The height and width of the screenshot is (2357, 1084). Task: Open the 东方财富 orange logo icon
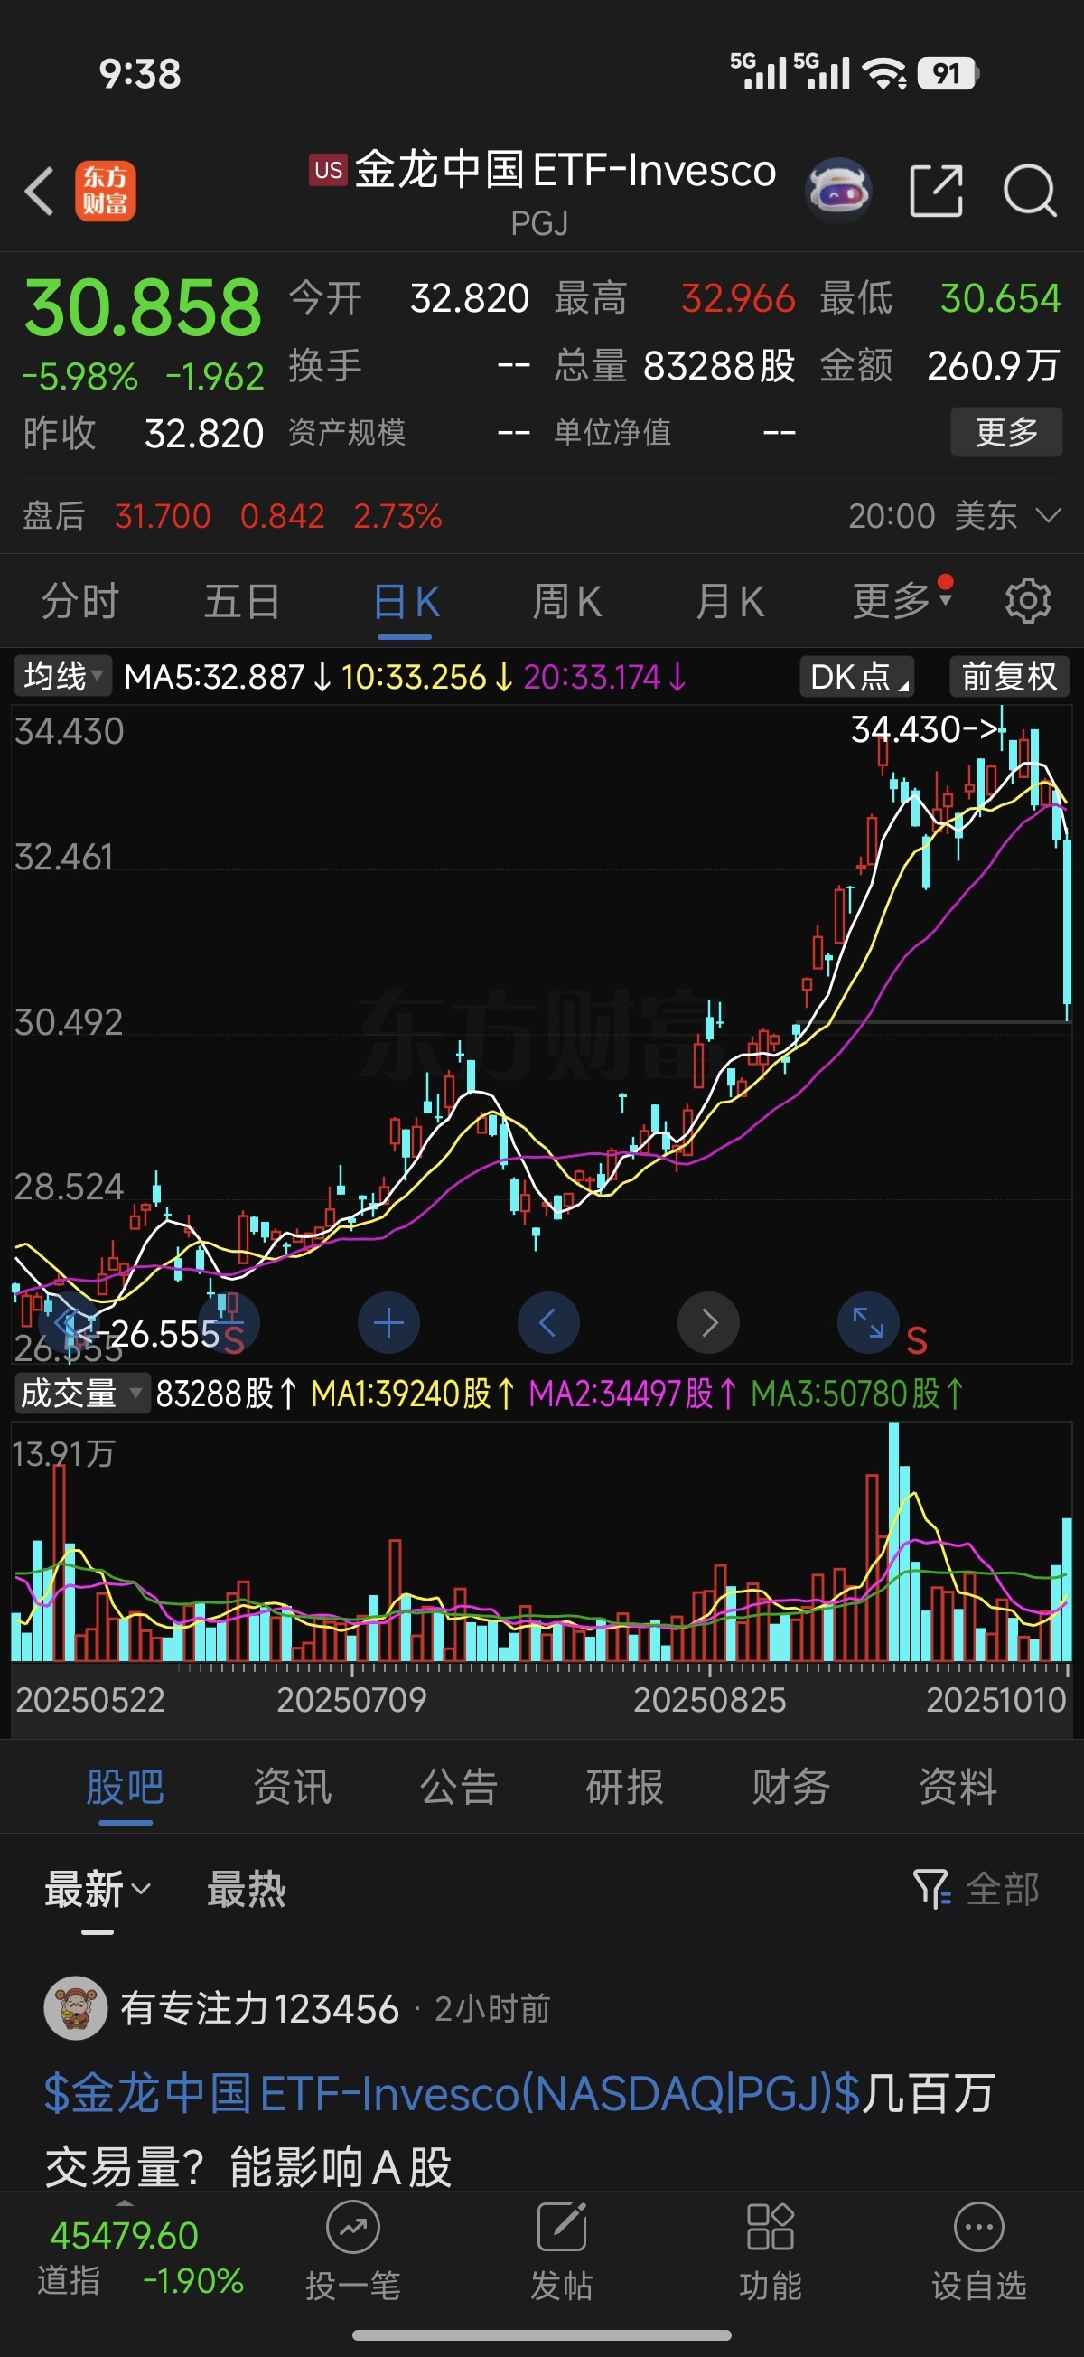(105, 192)
